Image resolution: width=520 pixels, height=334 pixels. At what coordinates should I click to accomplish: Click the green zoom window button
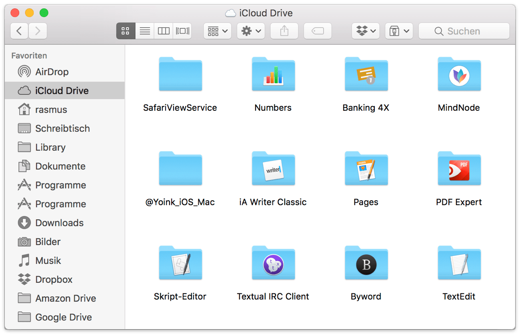click(x=44, y=13)
